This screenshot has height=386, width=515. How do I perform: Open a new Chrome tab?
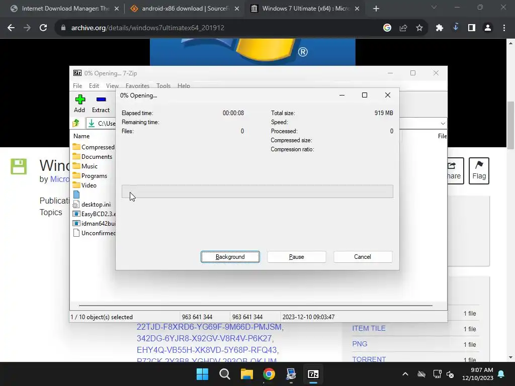point(376,9)
